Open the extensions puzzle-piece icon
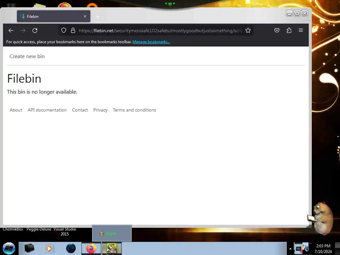 289,30
